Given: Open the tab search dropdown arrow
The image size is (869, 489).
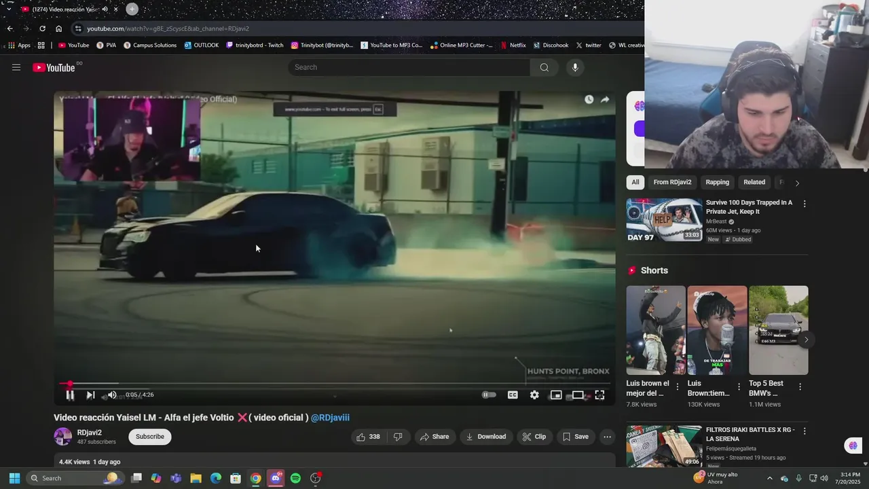Looking at the screenshot, I should [8, 9].
